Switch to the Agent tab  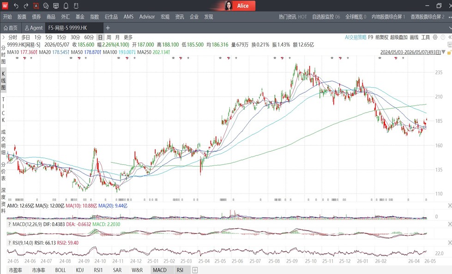(x=33, y=28)
